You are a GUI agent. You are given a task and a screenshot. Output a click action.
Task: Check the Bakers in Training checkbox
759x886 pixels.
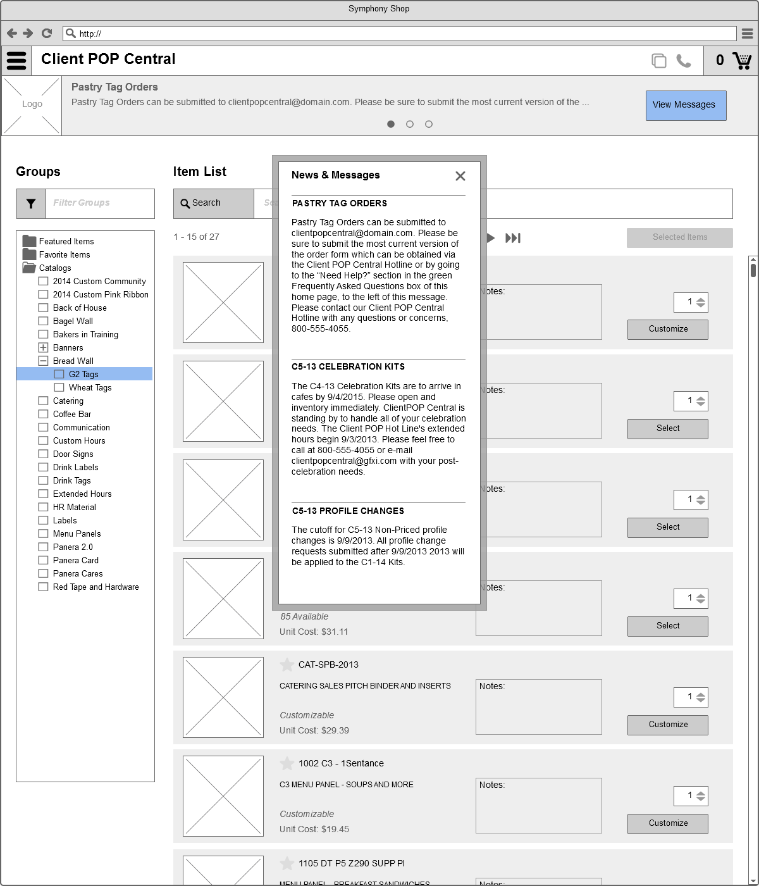click(43, 334)
